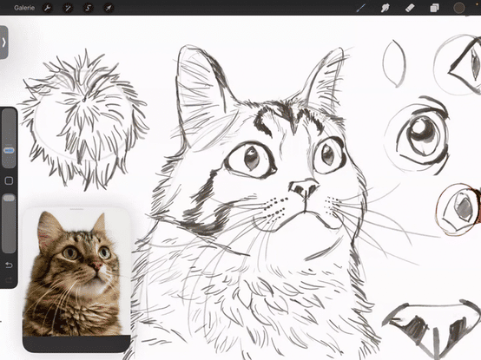This screenshot has width=481, height=360.
Task: Select the Transform arrow tool
Action: click(109, 8)
